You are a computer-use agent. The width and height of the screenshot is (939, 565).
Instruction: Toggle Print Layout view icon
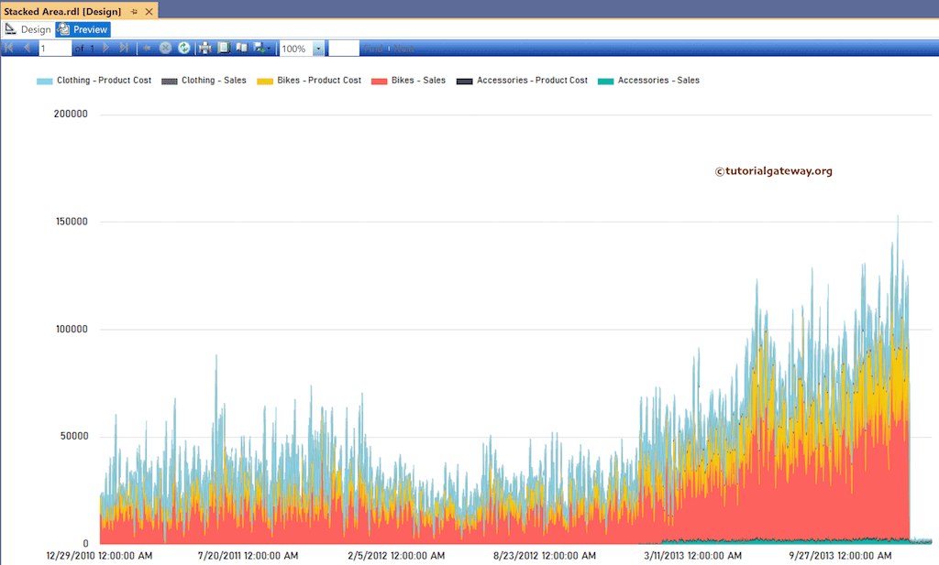tap(224, 48)
